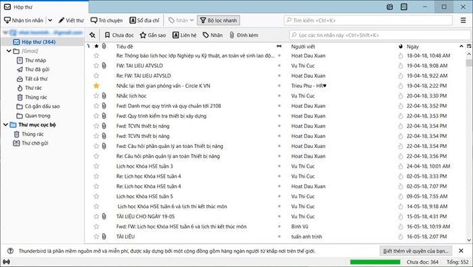Sort by star column header
This screenshot has width=473, height=267.
[x=96, y=46]
